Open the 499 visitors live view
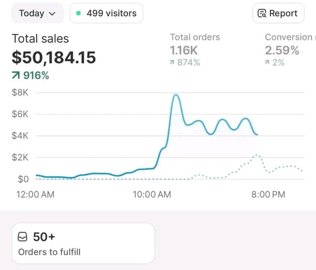Image resolution: width=316 pixels, height=270 pixels. click(x=106, y=13)
